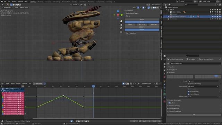This screenshot has height=125, width=222.
Task: Click the zoom magnifier viewport icon
Action: pyautogui.click(x=121, y=21)
